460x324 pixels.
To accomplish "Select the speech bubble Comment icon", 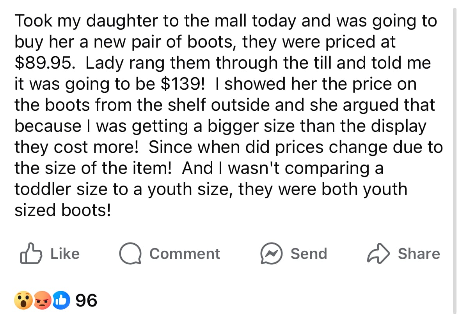I will point(131,253).
